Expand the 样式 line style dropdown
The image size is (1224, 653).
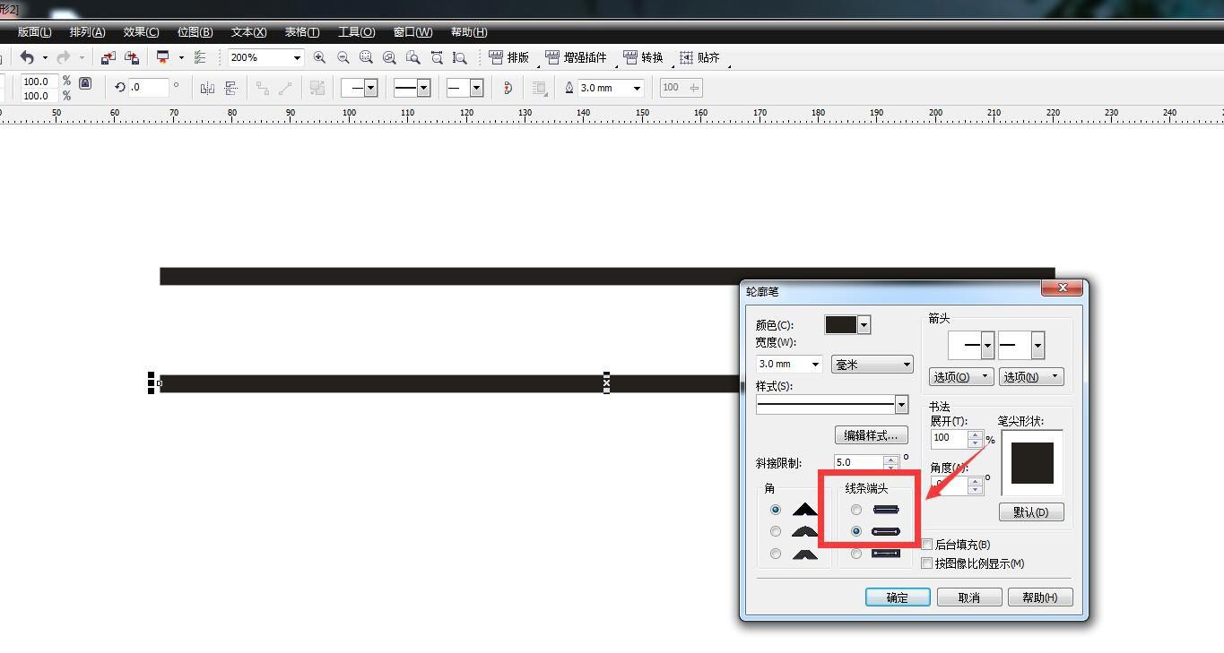[x=901, y=405]
